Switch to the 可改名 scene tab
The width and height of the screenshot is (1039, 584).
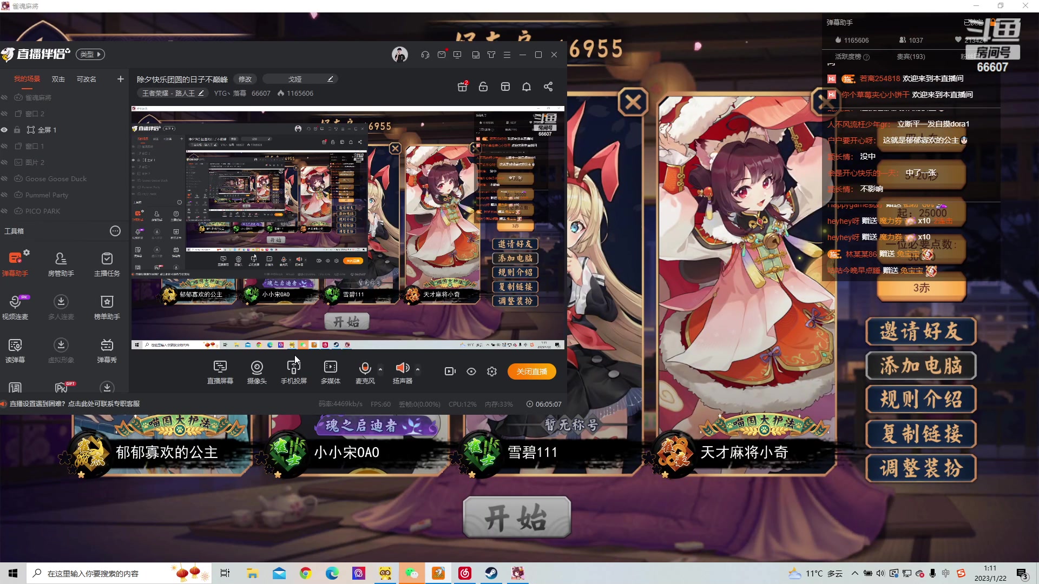click(x=87, y=79)
